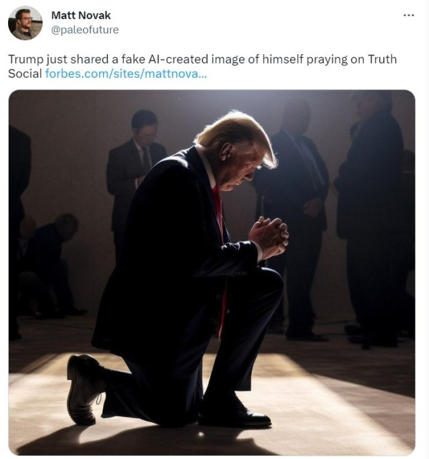This screenshot has height=459, width=429.
Task: Expand the attached kneeling figure image
Action: (x=211, y=272)
